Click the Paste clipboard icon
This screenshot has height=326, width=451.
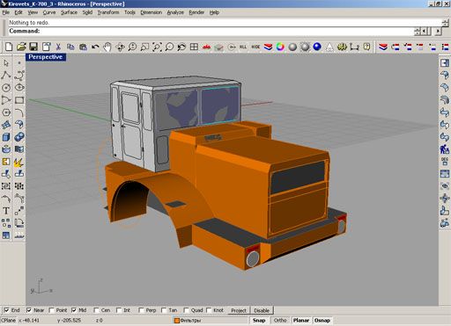(x=83, y=47)
